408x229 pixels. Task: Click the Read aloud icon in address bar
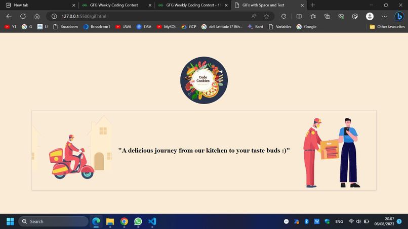pyautogui.click(x=254, y=16)
